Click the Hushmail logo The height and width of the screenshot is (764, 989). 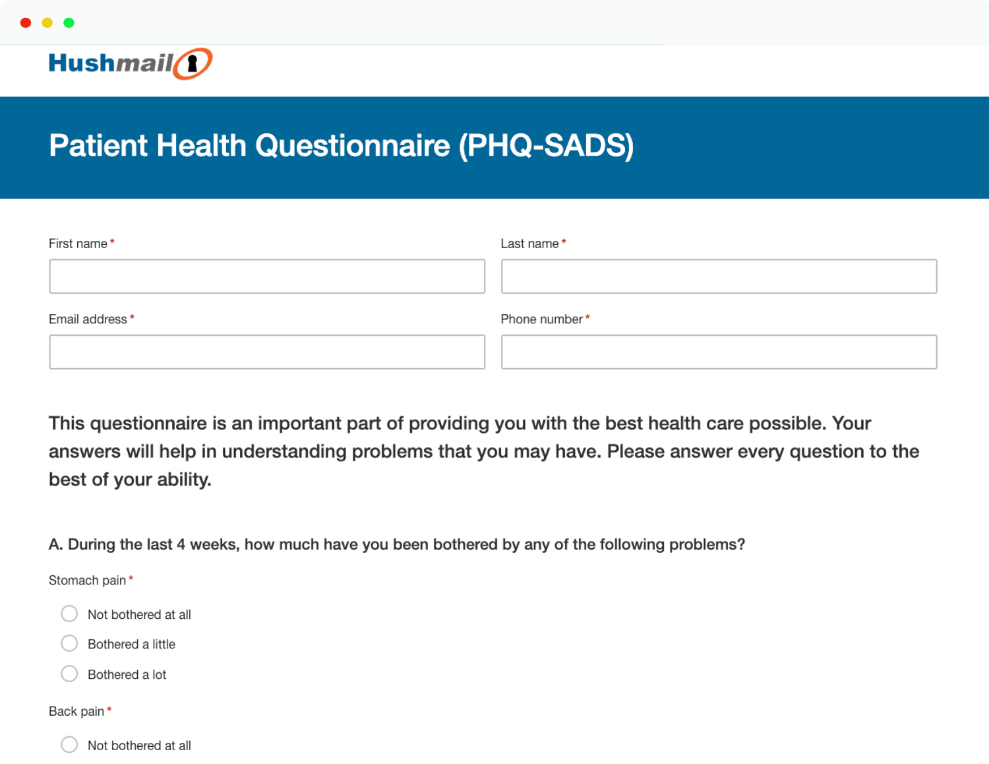(129, 63)
